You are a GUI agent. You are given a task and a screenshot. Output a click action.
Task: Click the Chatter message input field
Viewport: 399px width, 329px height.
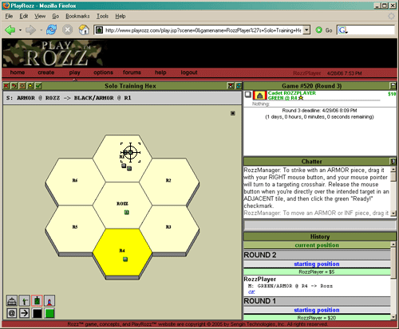click(320, 225)
